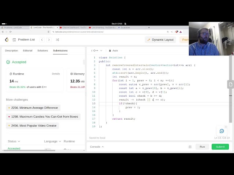Click the zoom magnifier icon in address bar
This screenshot has width=234, height=175.
pyautogui.click(x=168, y=32)
